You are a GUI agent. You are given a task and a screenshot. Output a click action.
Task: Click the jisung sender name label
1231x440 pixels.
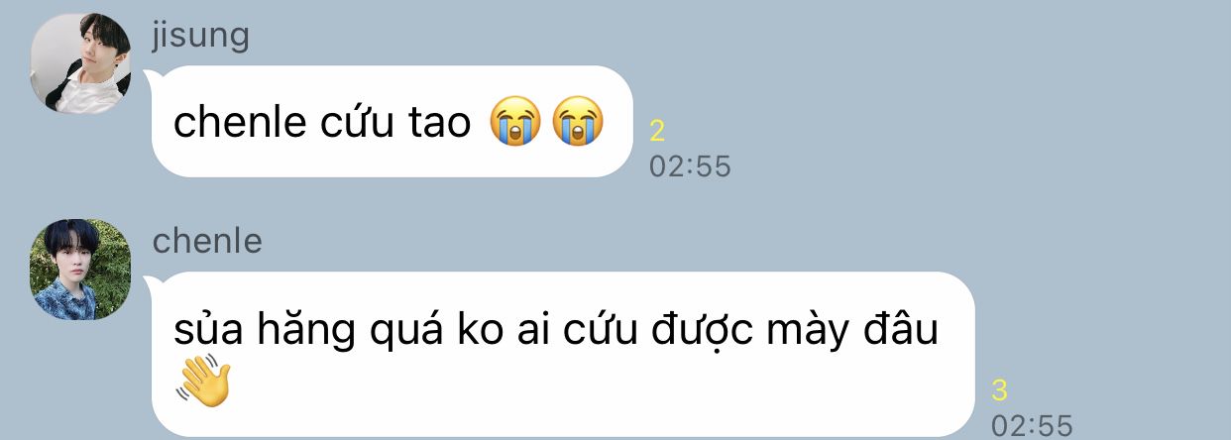tap(200, 37)
